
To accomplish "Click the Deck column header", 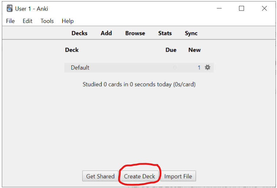I will pos(72,50).
